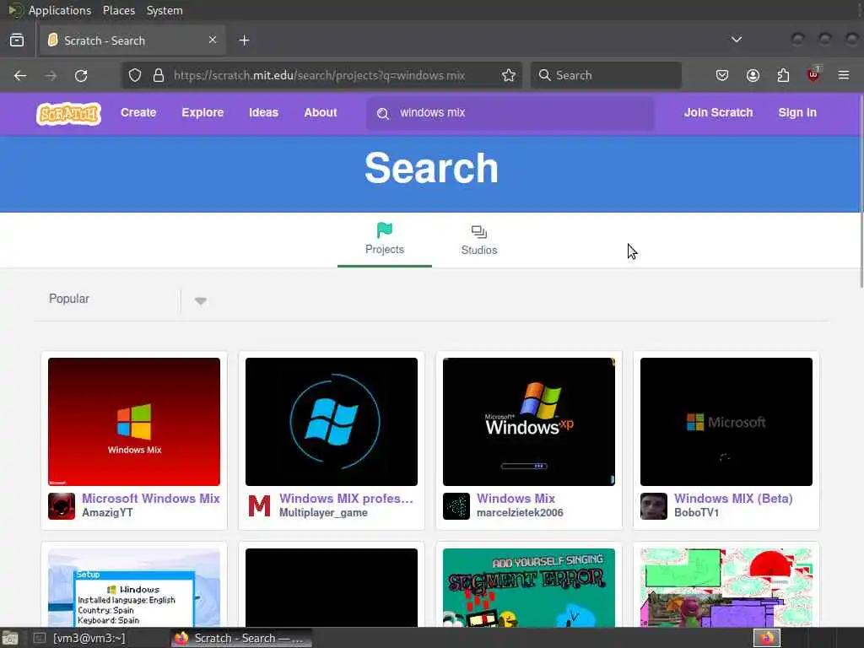Click the marcelzietek2006 username
This screenshot has height=648, width=864.
tap(520, 512)
